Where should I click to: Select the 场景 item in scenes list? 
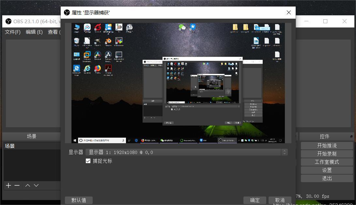[x=32, y=146]
